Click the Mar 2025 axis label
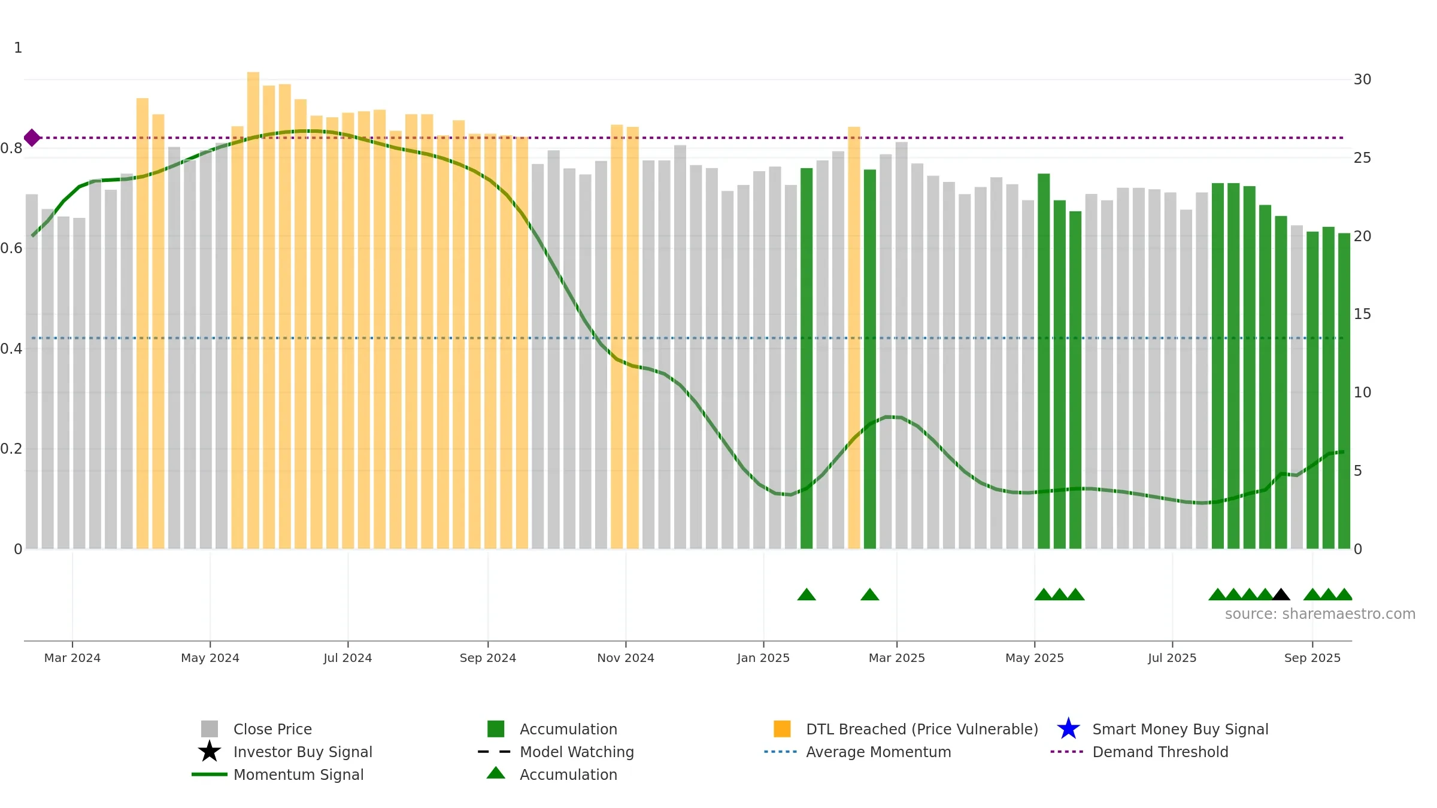This screenshot has height=808, width=1437. (897, 658)
